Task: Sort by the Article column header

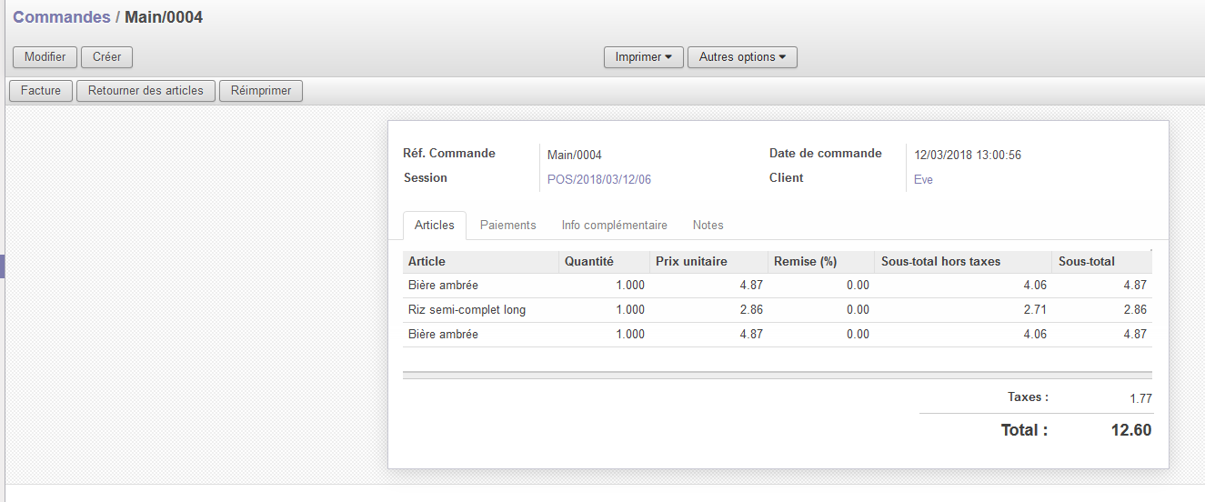Action: pos(427,262)
